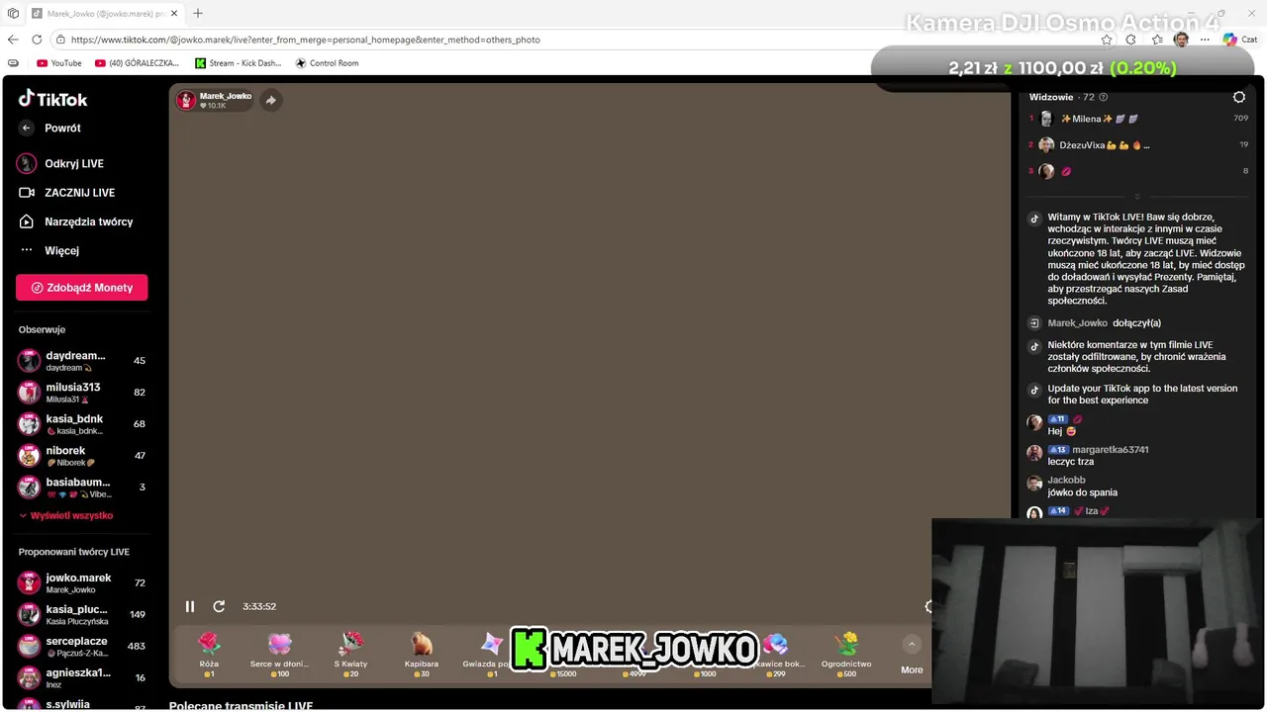
Task: Send the Gwiazda gift
Action: point(488,655)
